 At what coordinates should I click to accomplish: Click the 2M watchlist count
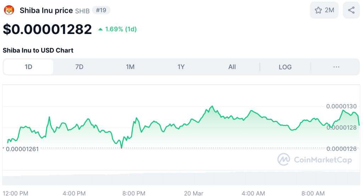(x=329, y=10)
